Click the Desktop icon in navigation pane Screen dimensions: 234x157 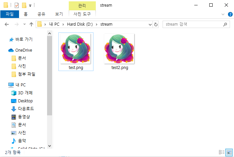(x=14, y=101)
